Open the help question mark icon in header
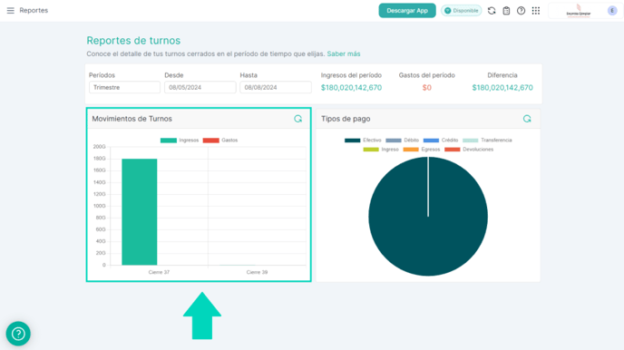The image size is (624, 350). click(x=521, y=11)
